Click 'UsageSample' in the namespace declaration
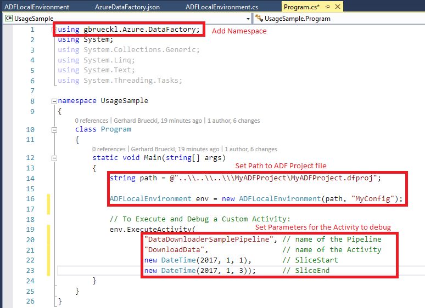425x308 pixels. 125,101
